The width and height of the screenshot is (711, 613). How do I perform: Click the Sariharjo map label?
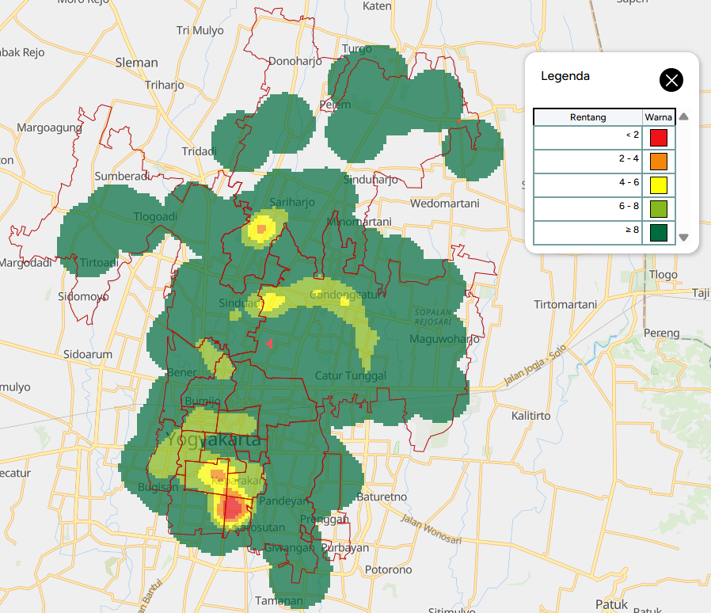pos(292,202)
